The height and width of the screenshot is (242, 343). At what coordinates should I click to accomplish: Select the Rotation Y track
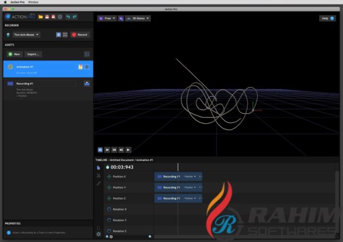pyautogui.click(x=129, y=220)
